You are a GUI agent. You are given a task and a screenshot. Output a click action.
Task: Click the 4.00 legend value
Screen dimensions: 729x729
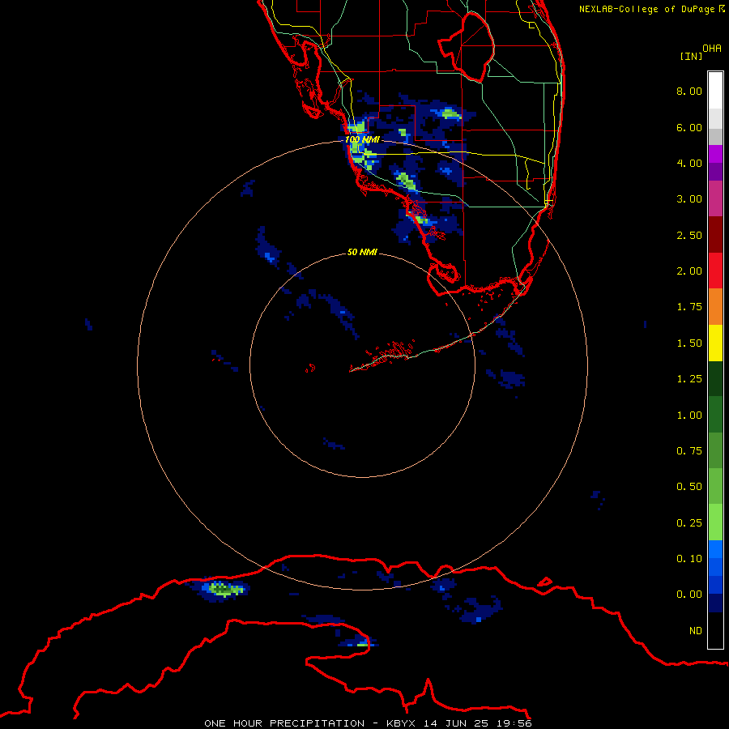point(689,163)
